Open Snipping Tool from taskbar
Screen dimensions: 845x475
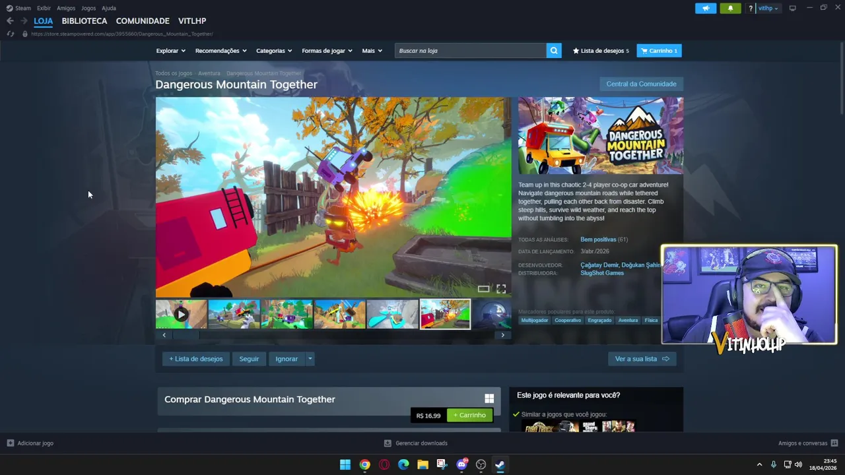[442, 464]
